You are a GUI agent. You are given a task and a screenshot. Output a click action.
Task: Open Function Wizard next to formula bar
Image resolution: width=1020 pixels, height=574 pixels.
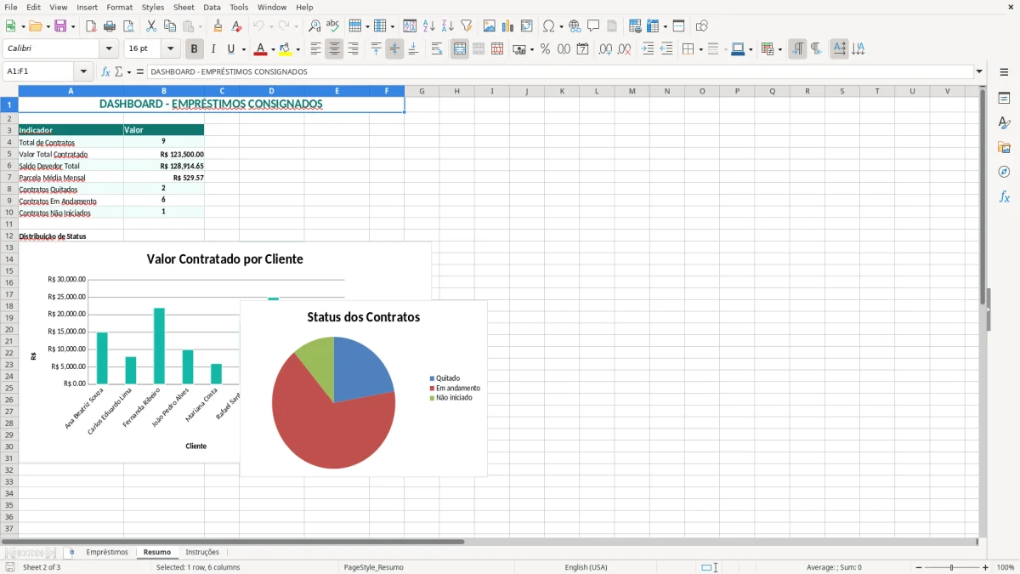tap(106, 72)
